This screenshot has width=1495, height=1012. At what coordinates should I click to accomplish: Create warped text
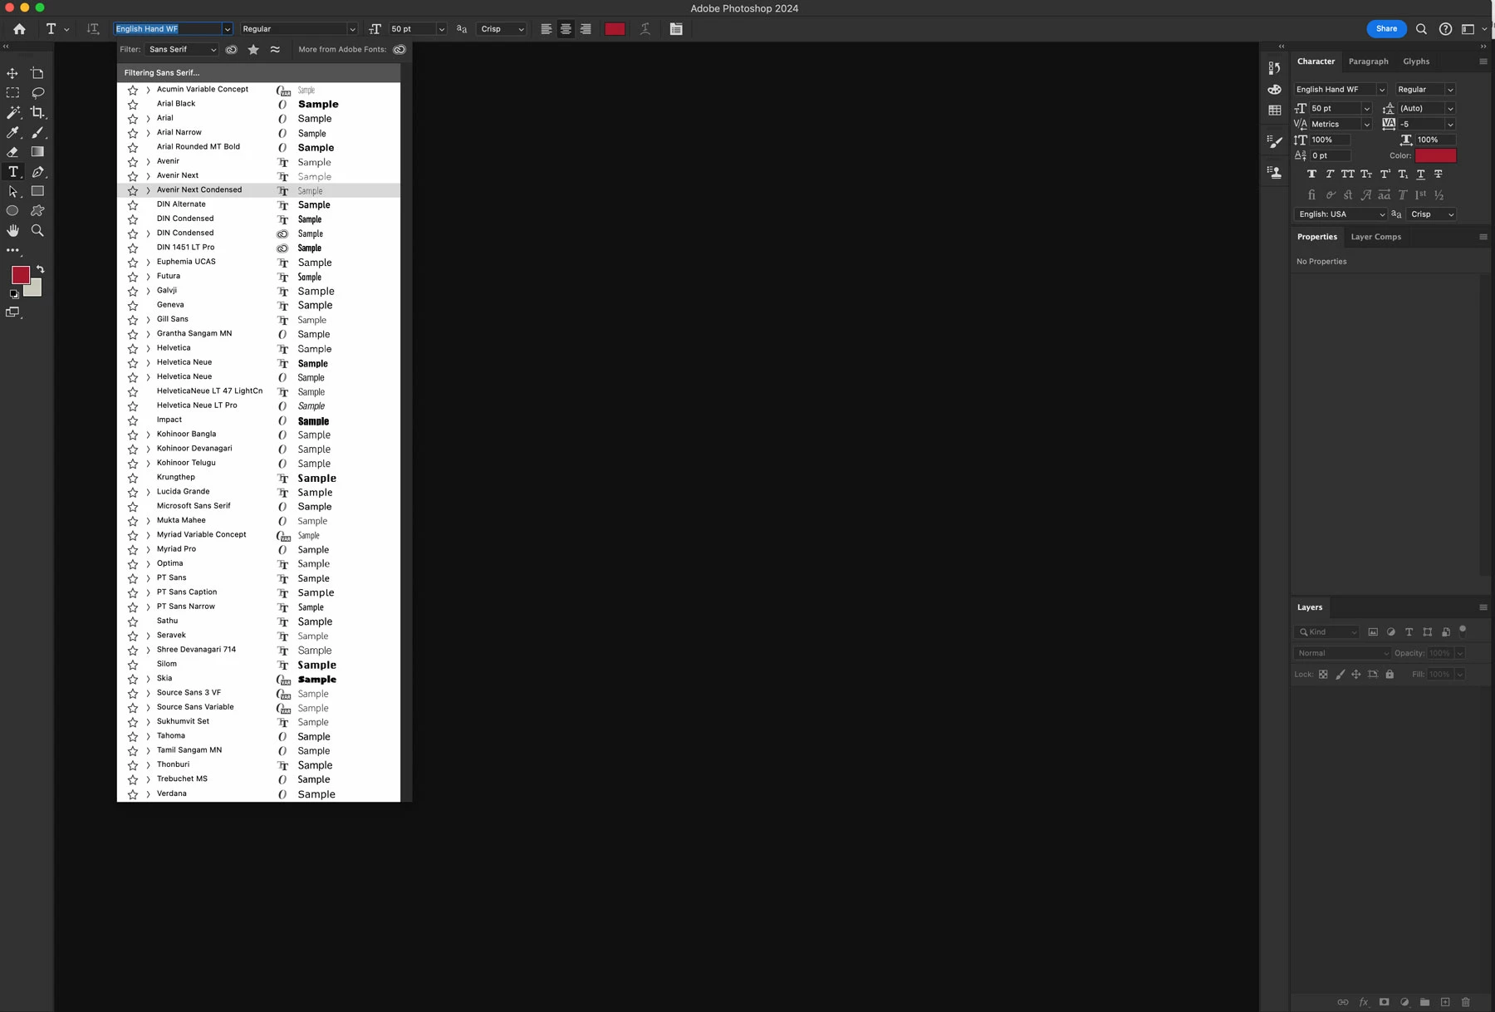(x=645, y=29)
